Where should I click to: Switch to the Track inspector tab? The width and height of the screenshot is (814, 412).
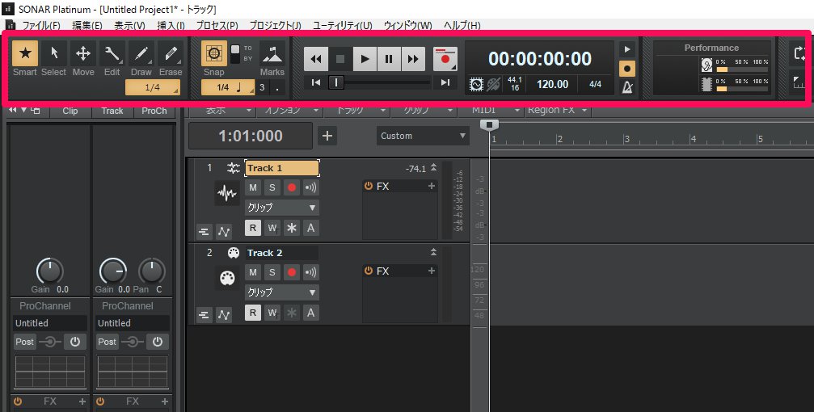(112, 111)
